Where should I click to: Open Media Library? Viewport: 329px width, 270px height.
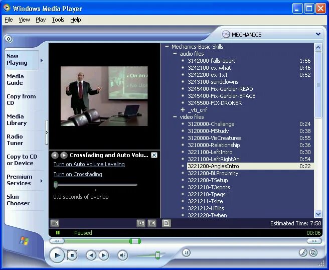(24, 119)
